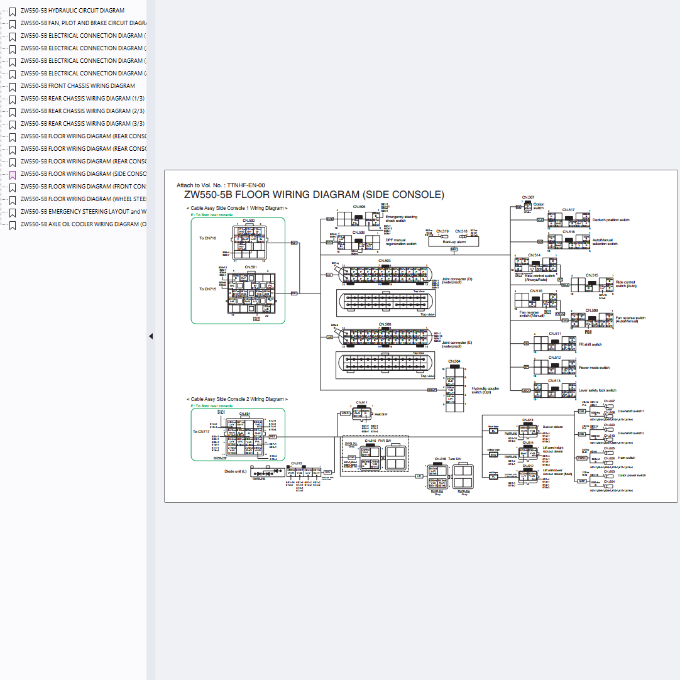Click the 'Back-up alarm' label
This screenshot has width=680, height=680.
pyautogui.click(x=454, y=242)
